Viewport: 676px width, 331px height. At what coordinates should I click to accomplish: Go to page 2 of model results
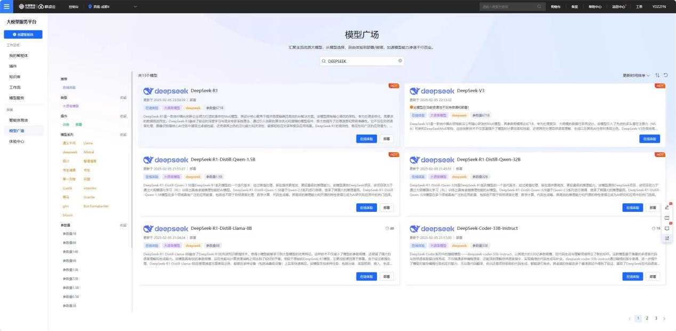(x=647, y=318)
